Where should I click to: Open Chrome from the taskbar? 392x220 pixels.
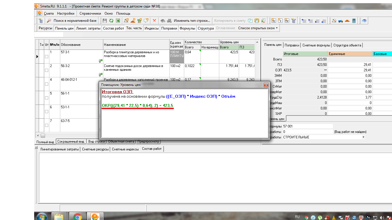(77, 217)
